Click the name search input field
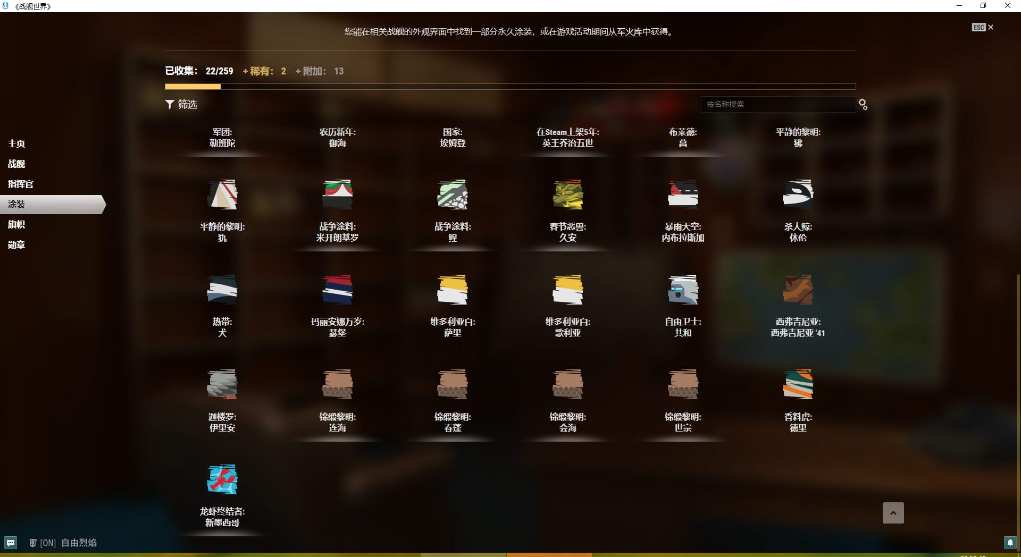This screenshot has height=557, width=1021. click(777, 105)
